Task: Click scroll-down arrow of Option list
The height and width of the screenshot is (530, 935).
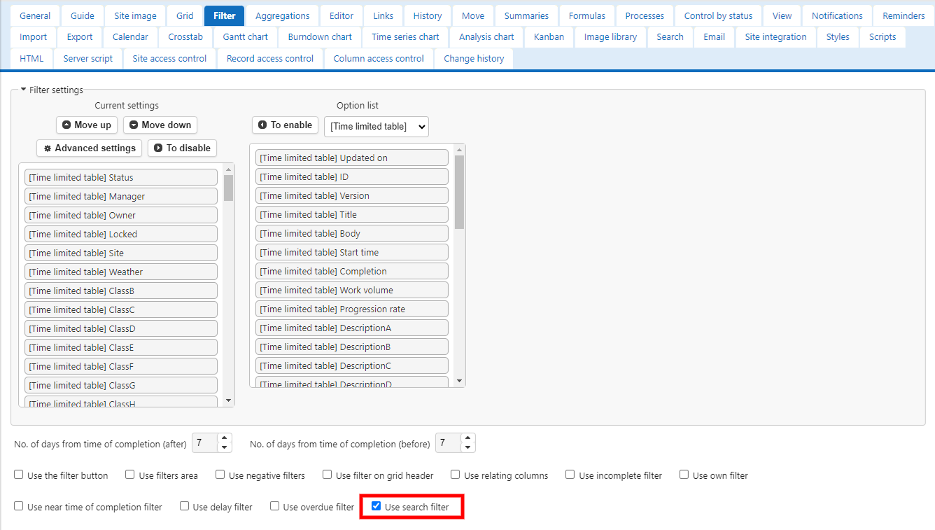Action: [x=459, y=380]
